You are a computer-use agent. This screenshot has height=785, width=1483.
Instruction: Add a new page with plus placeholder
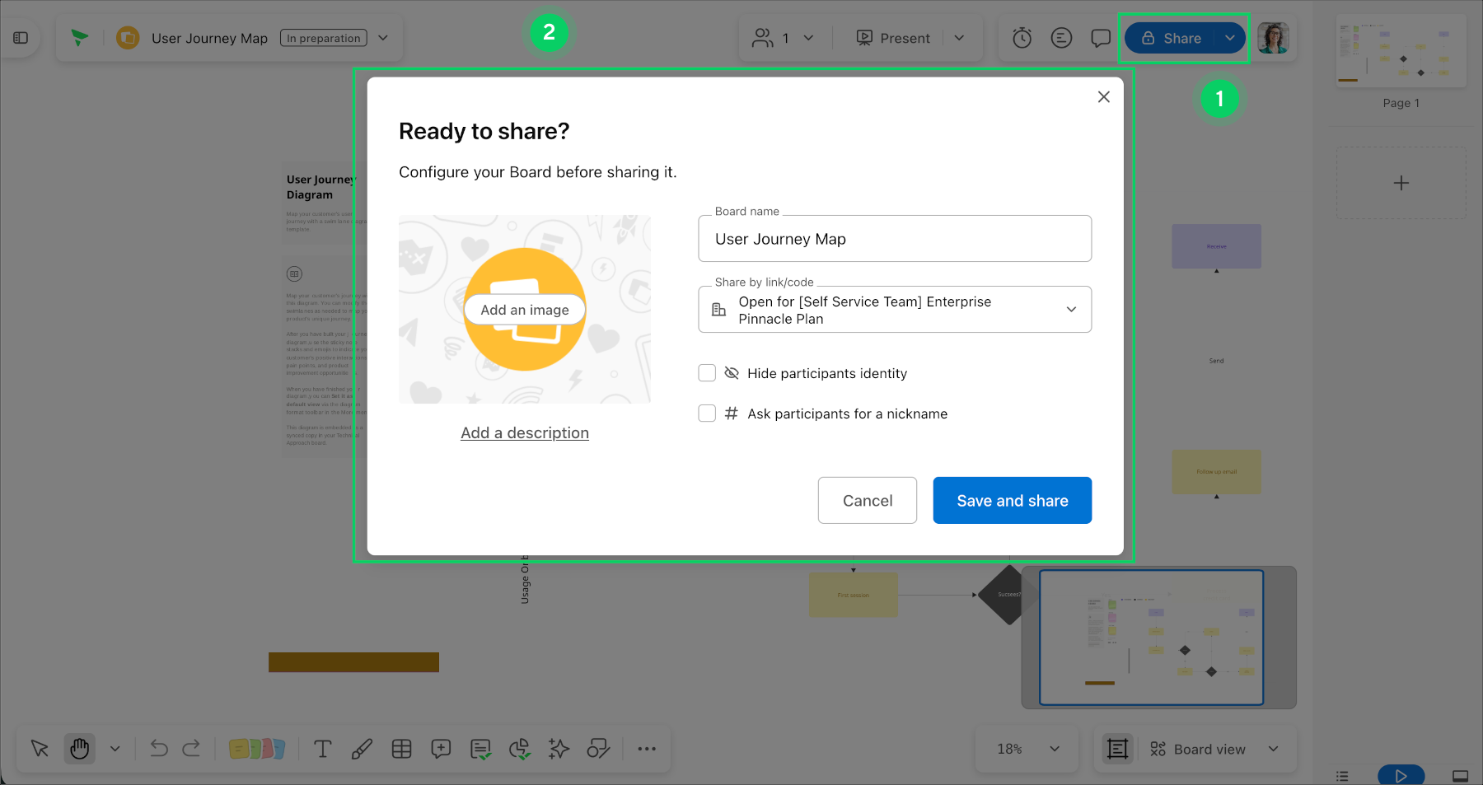click(1401, 183)
